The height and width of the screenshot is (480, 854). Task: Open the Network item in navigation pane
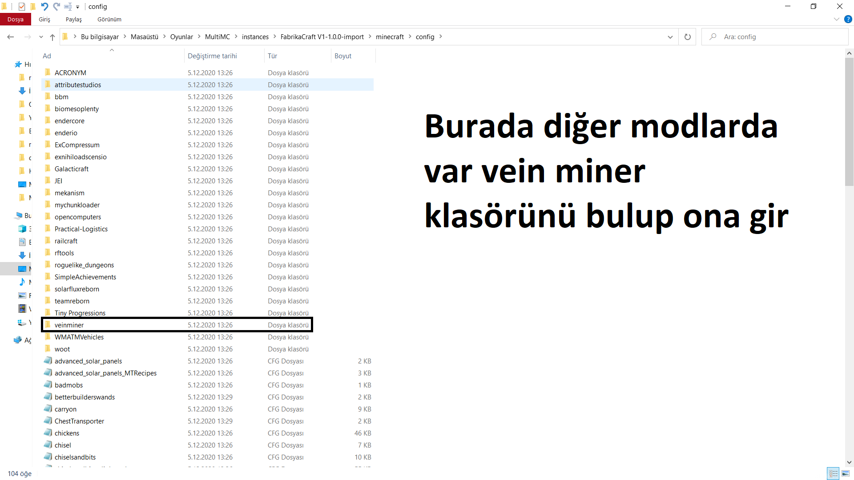tap(18, 340)
